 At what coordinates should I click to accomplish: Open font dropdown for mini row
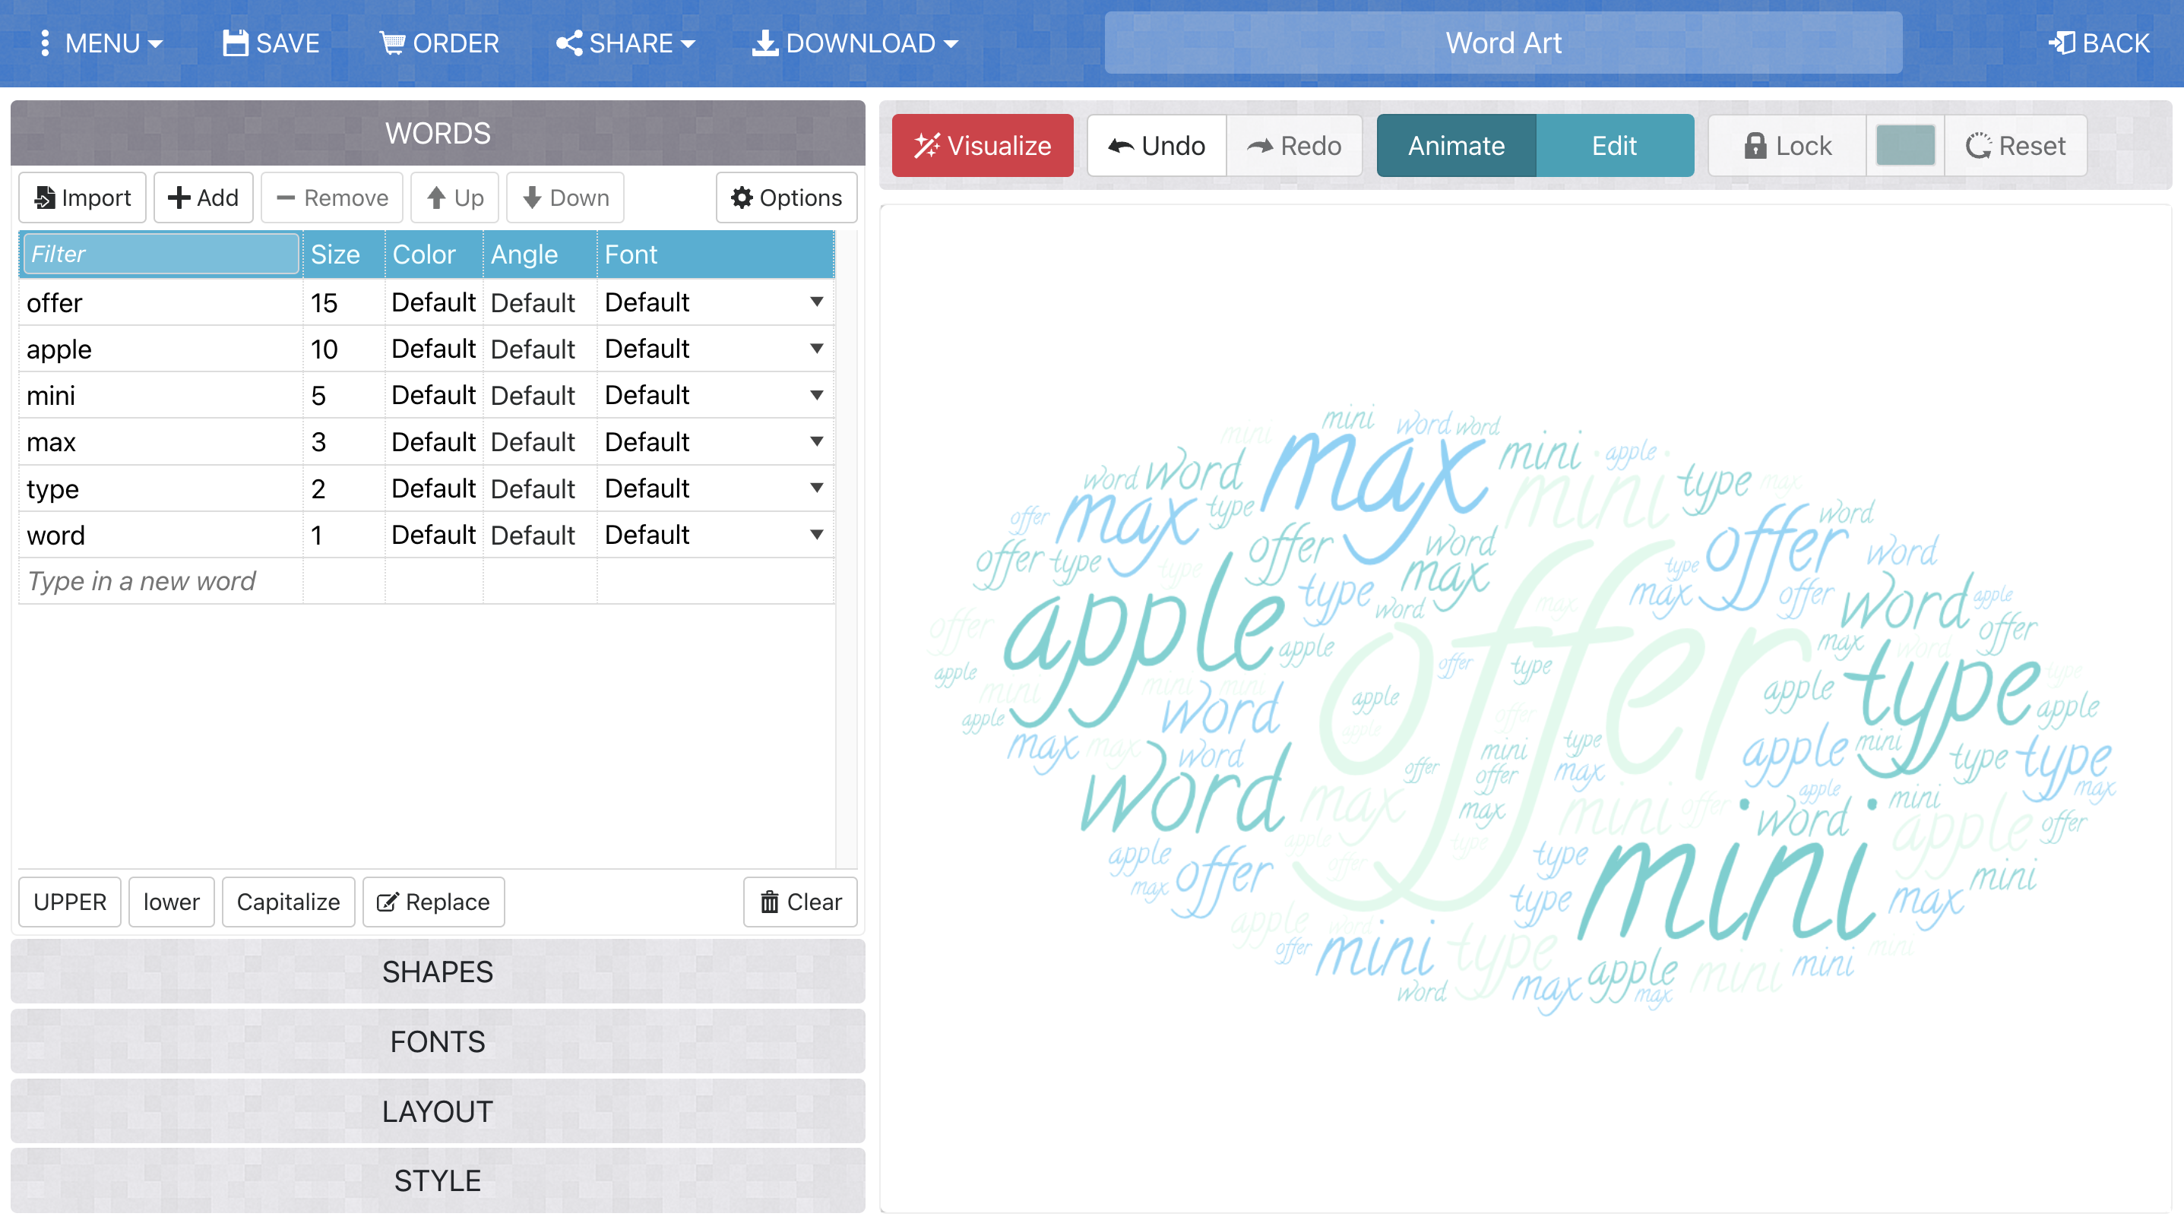[x=816, y=395]
